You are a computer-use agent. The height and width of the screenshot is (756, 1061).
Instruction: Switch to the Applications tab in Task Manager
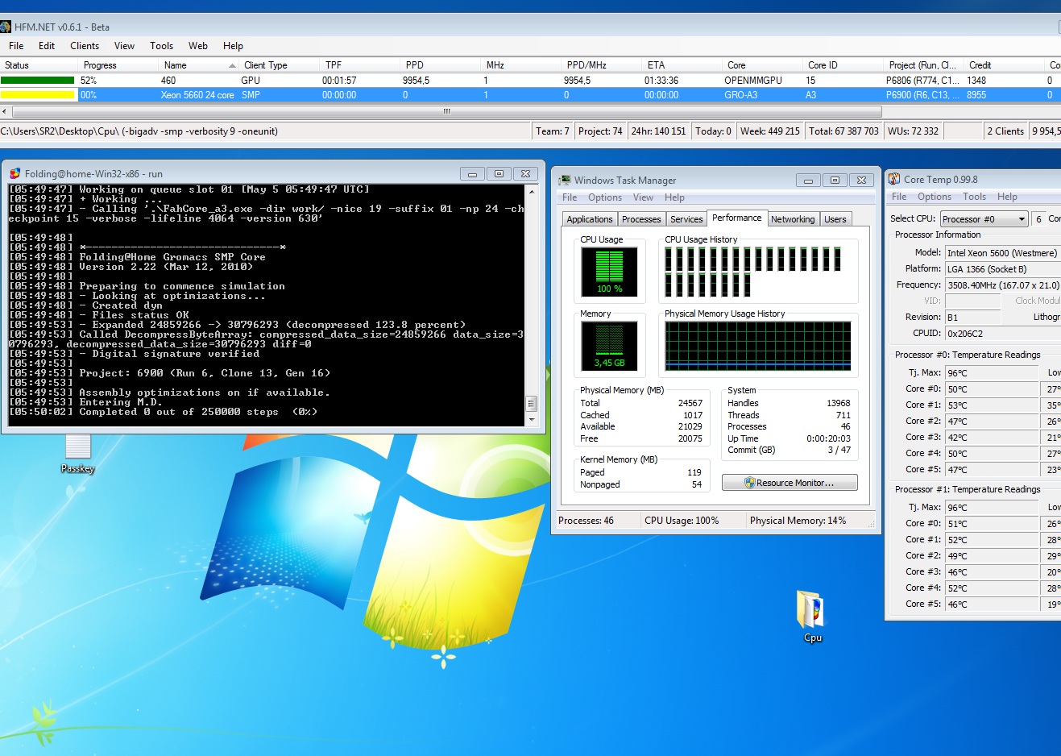coord(590,219)
